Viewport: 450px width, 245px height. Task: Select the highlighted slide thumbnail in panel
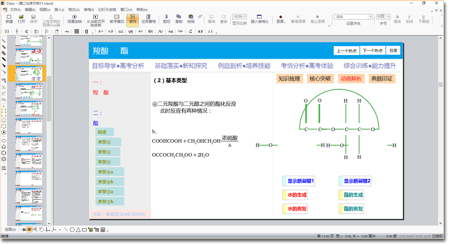point(29,73)
